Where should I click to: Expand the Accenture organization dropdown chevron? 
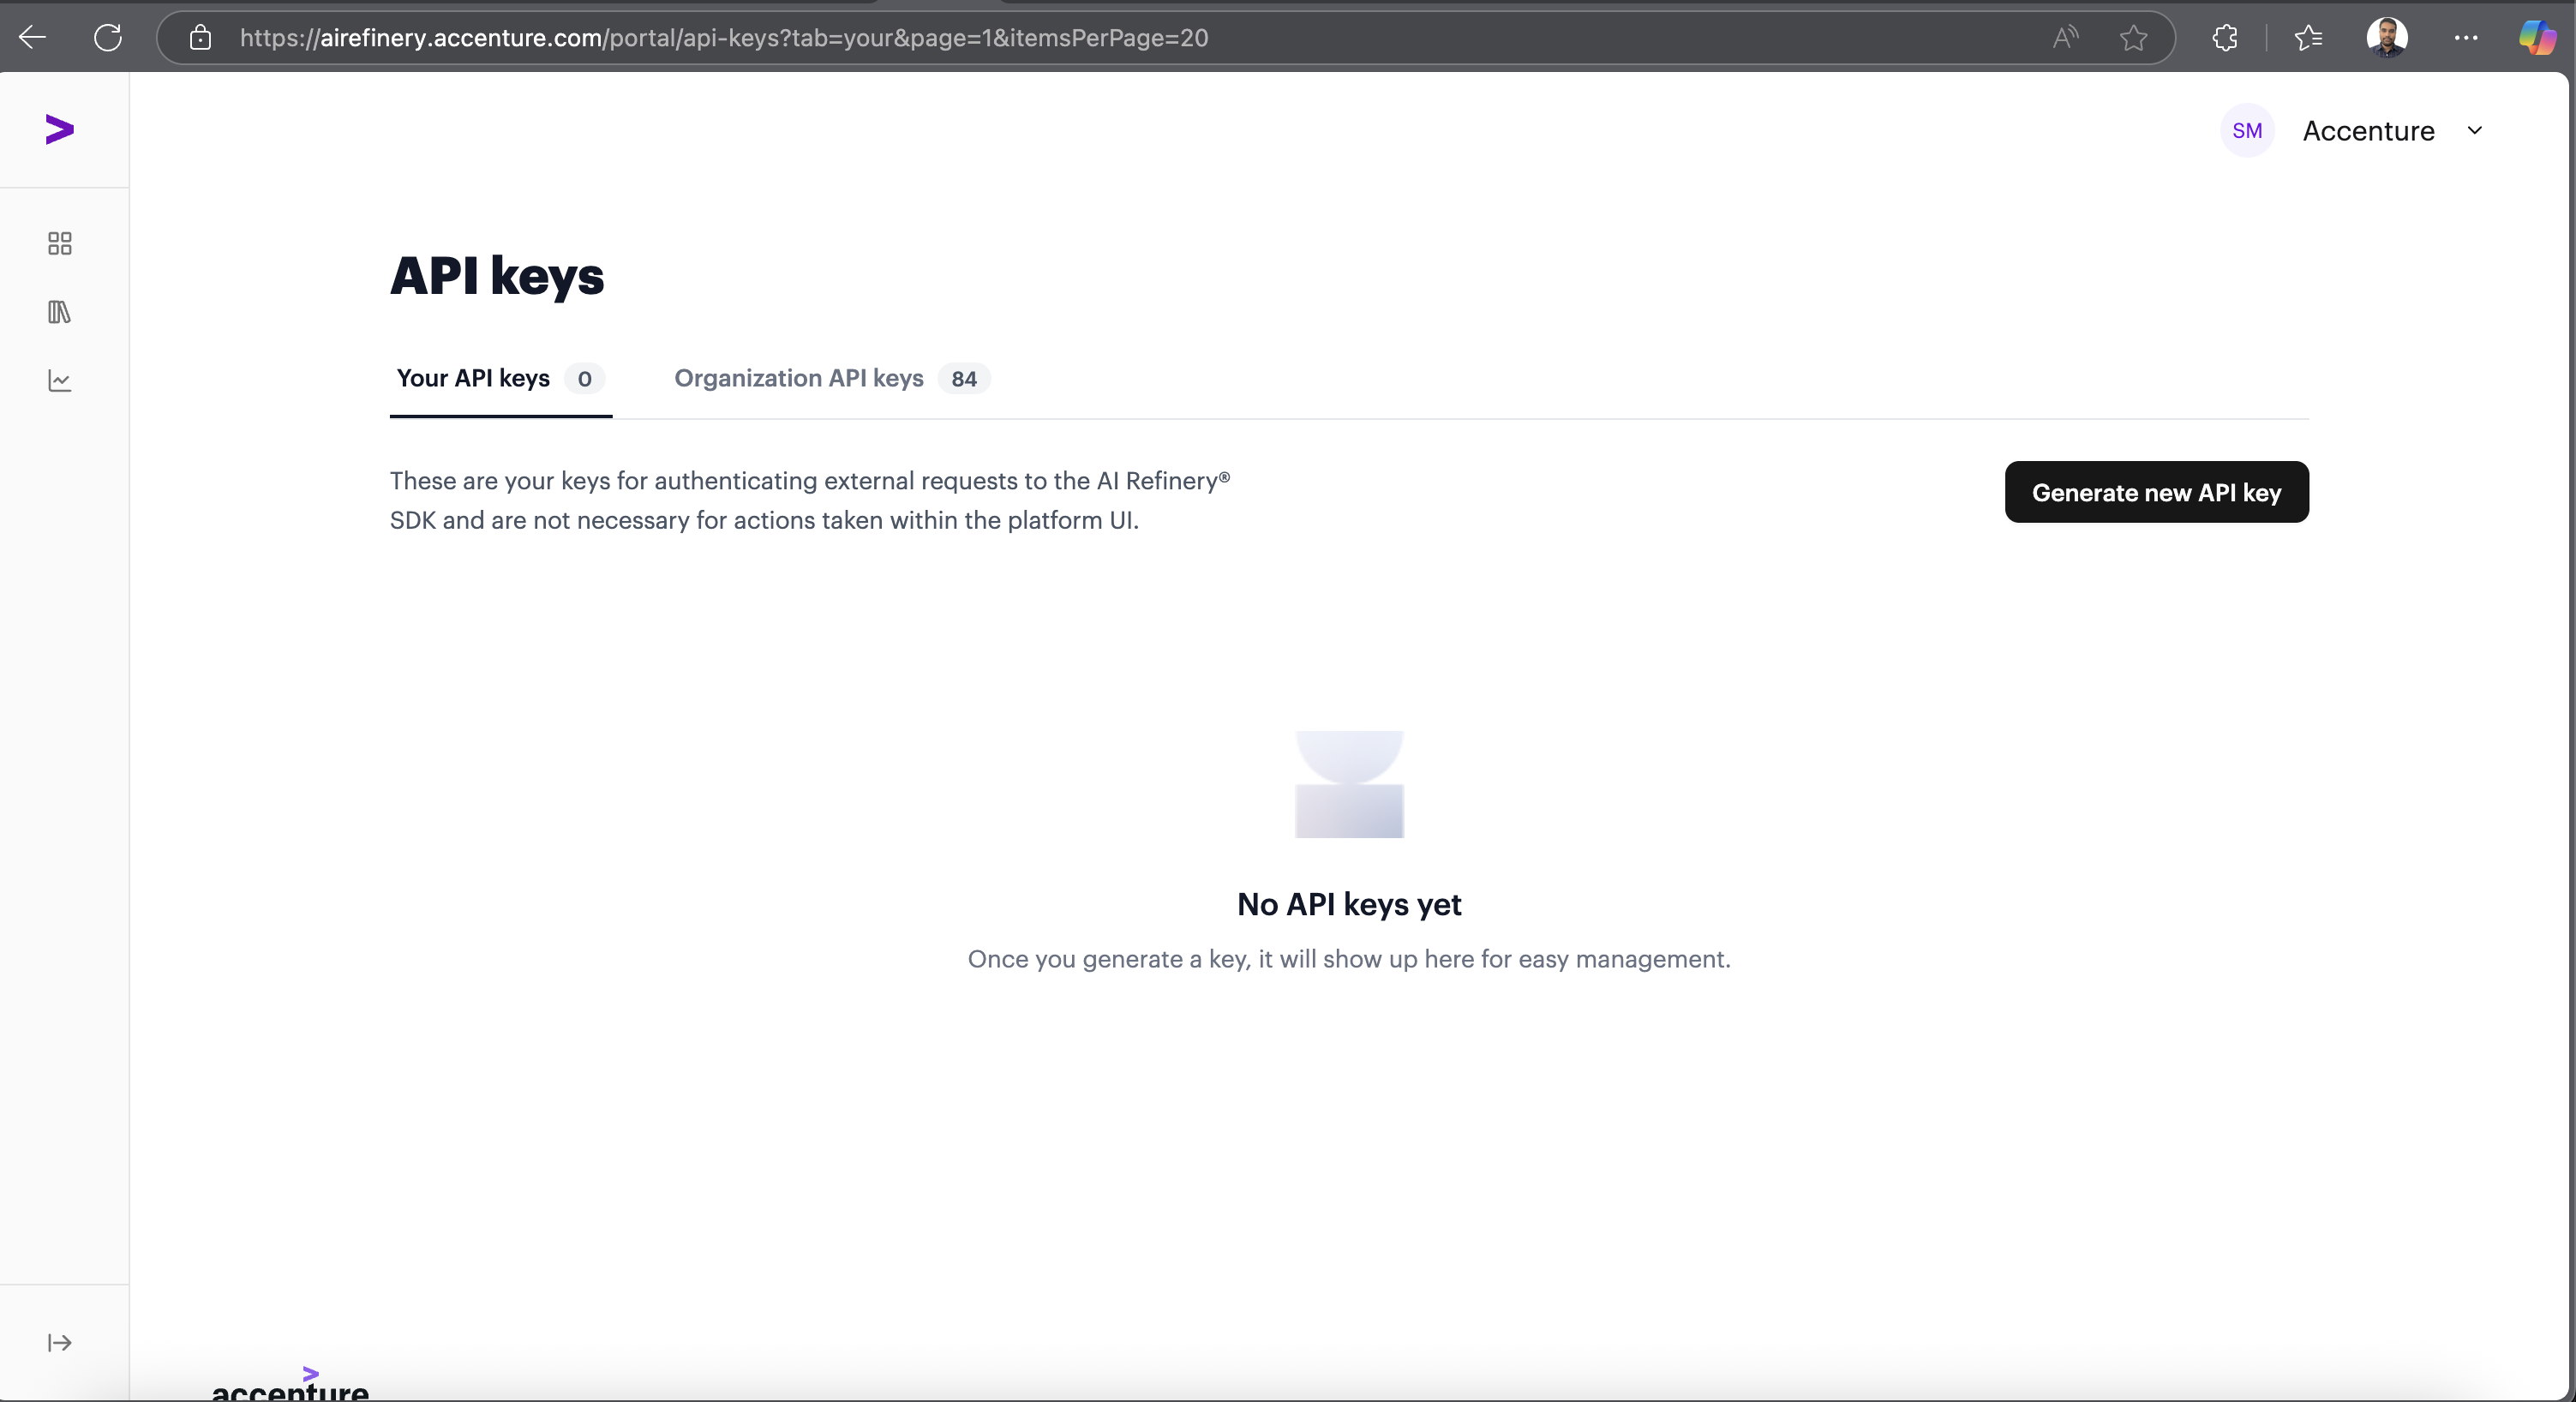coord(2475,131)
